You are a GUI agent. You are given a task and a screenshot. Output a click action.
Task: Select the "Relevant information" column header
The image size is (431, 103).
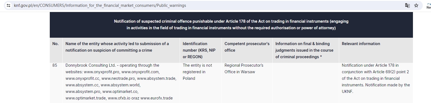click(361, 44)
